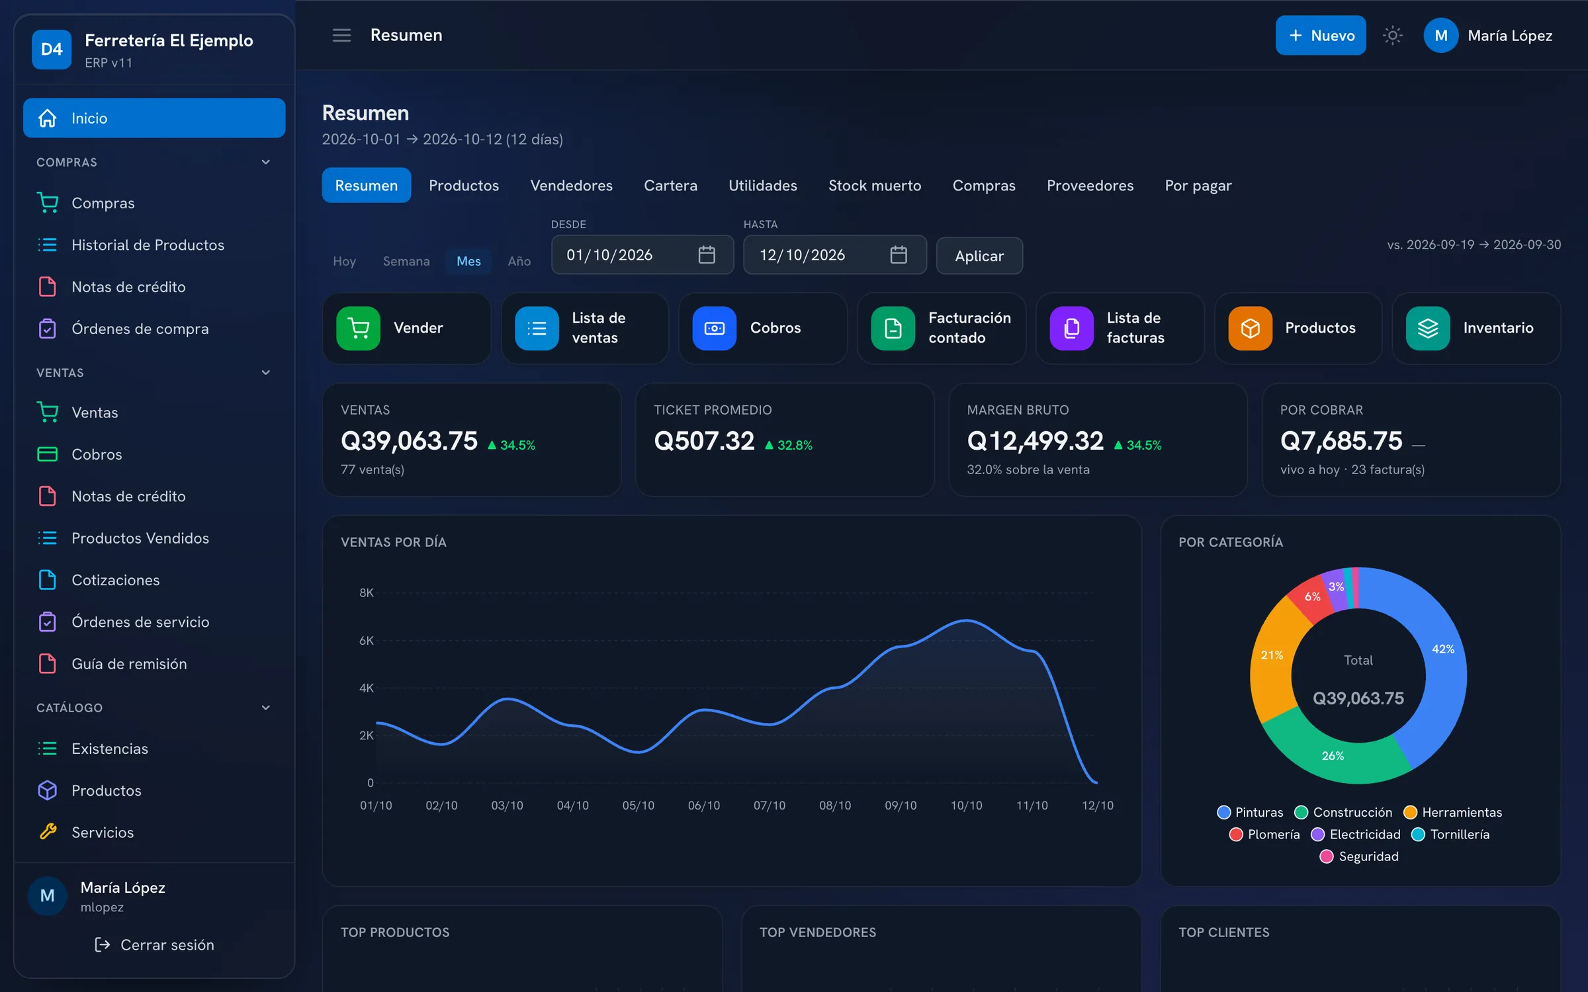
Task: Open Lista de ventas shortcut icon
Action: click(x=537, y=328)
